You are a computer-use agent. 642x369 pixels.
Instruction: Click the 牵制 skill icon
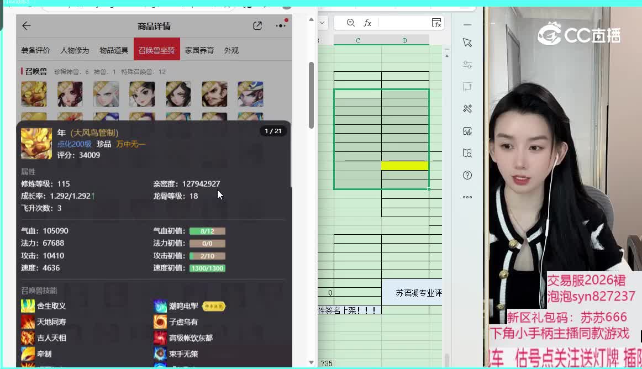point(28,354)
